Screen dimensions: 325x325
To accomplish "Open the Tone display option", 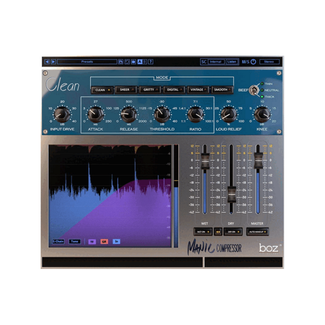I will click(x=75, y=242).
